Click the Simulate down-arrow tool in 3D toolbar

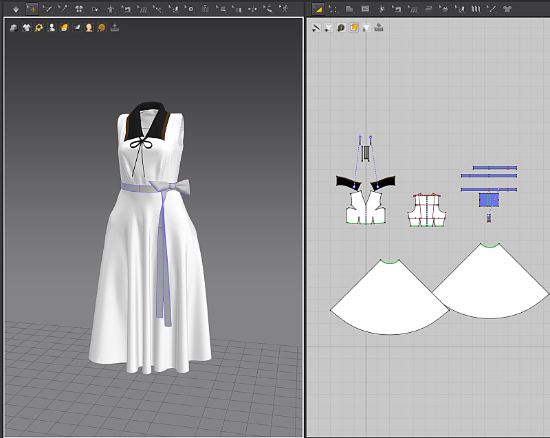coord(16,9)
